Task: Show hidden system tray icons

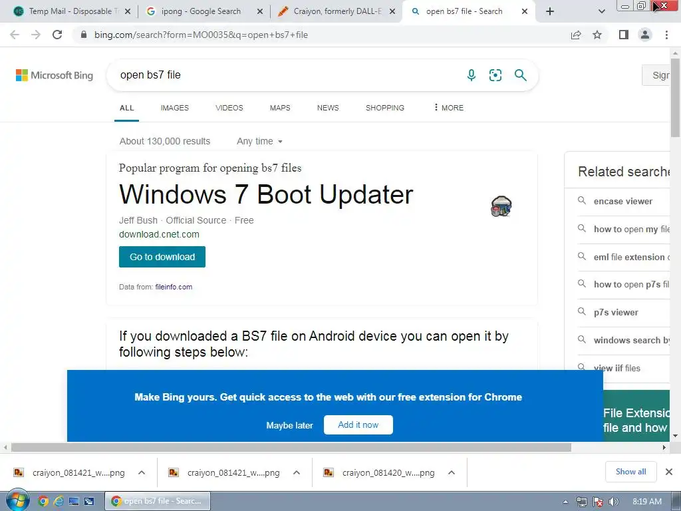Action: point(565,502)
